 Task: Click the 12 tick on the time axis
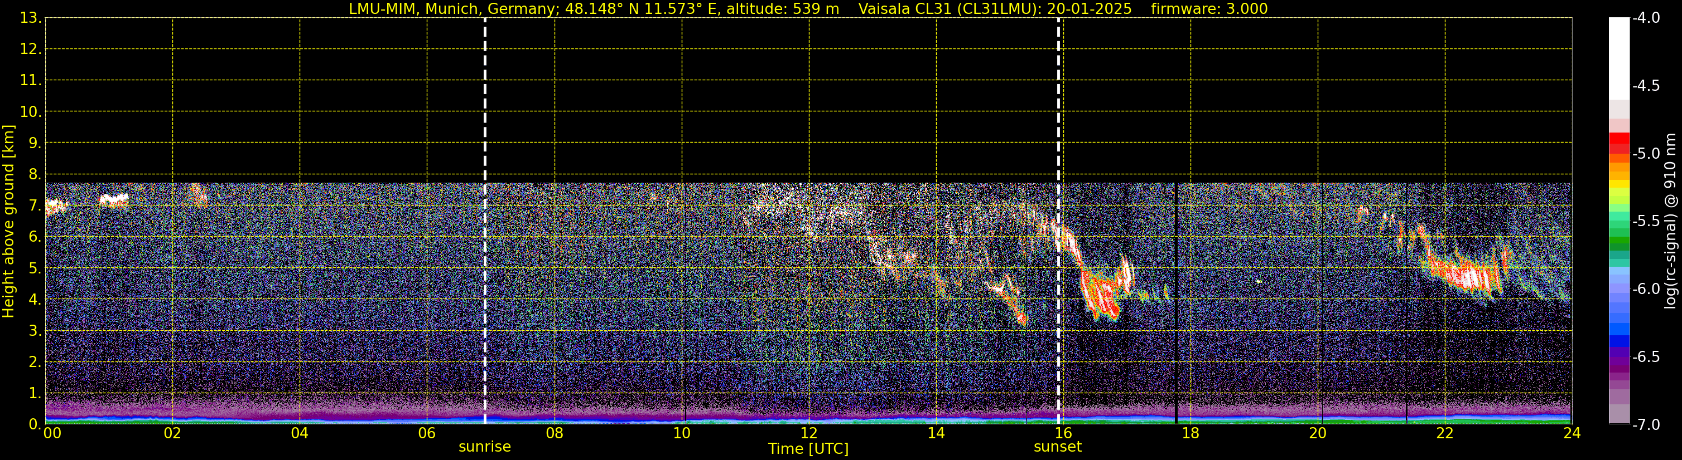pos(808,434)
